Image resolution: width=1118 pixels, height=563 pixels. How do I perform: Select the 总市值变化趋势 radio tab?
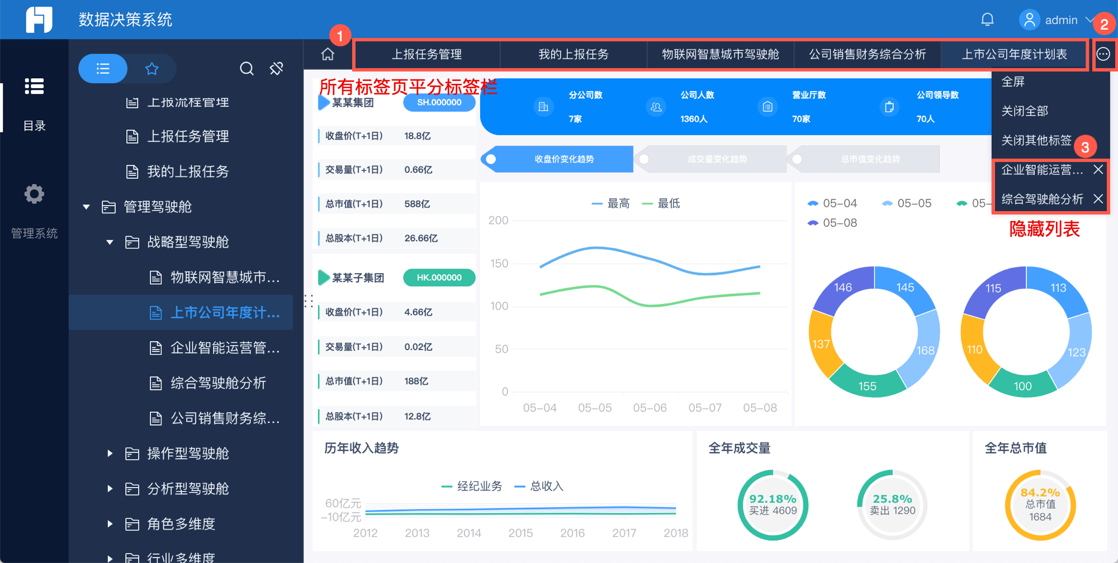click(x=864, y=159)
